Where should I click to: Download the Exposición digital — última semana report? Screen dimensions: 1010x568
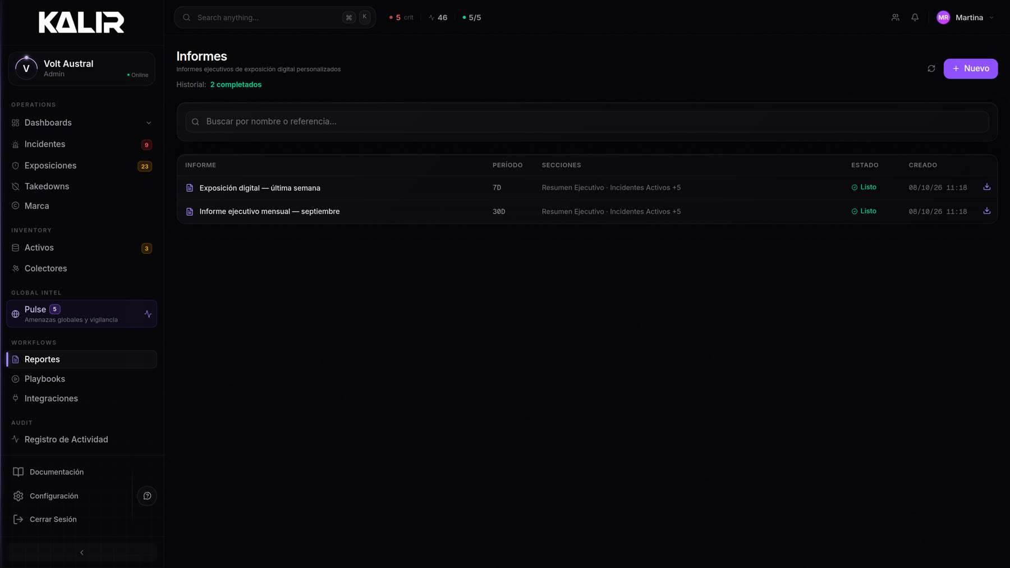tap(986, 187)
